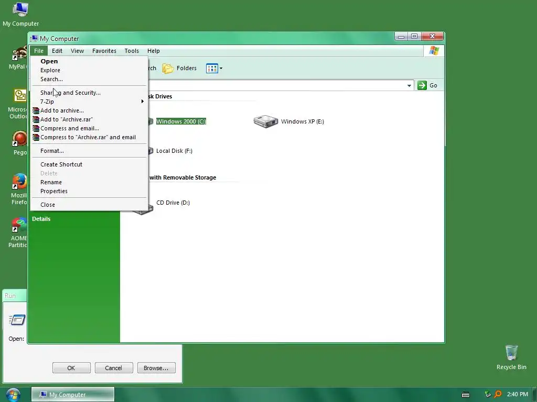The height and width of the screenshot is (402, 537).
Task: Click the Folders toolbar icon
Action: tap(168, 69)
